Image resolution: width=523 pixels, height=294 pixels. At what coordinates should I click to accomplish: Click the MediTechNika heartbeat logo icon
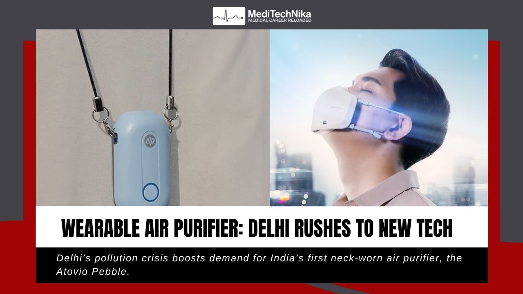[x=229, y=16]
